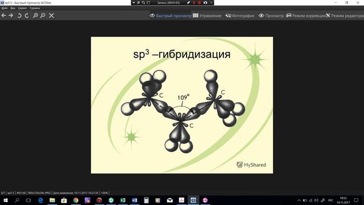Click the 960x720x24b JPEG status entry
The width and height of the screenshot is (364, 205).
pyautogui.click(x=39, y=193)
